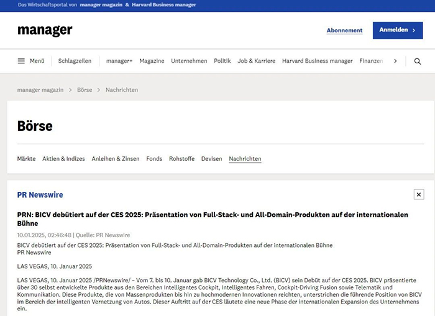This screenshot has width=435, height=316.
Task: Select Schlagzeilen in the navigation bar
Action: [x=75, y=61]
